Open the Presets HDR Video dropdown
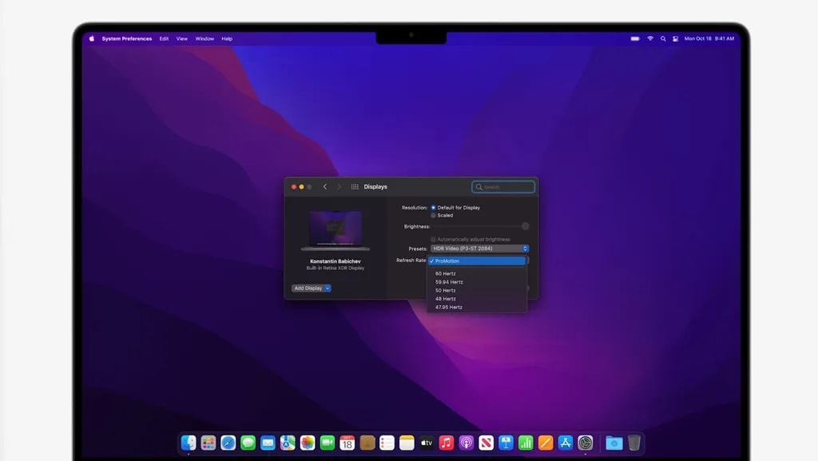818x461 pixels. (x=479, y=249)
